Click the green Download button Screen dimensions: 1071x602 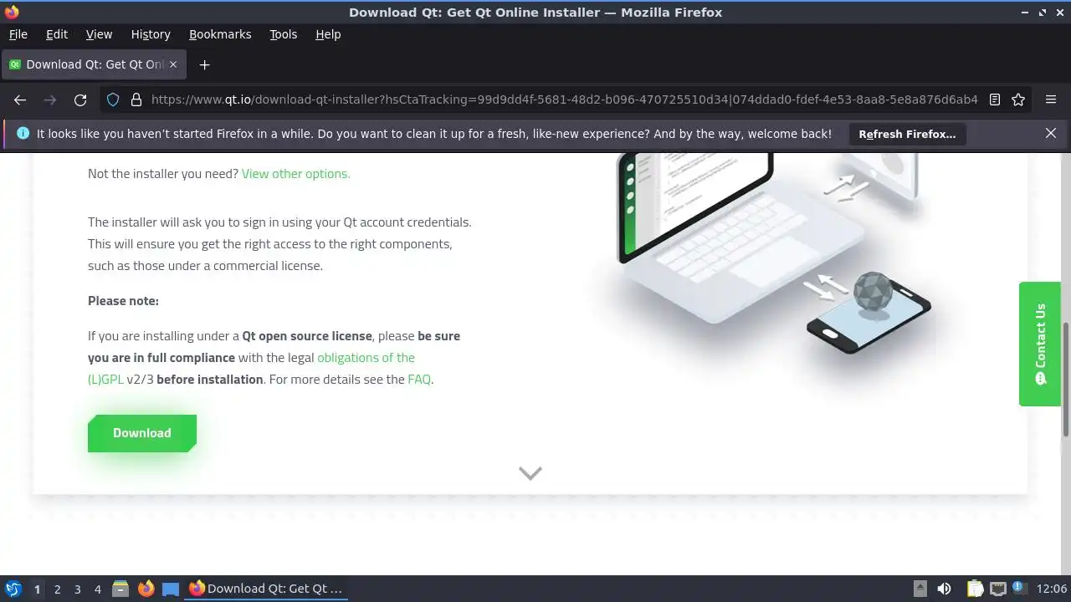(x=142, y=433)
